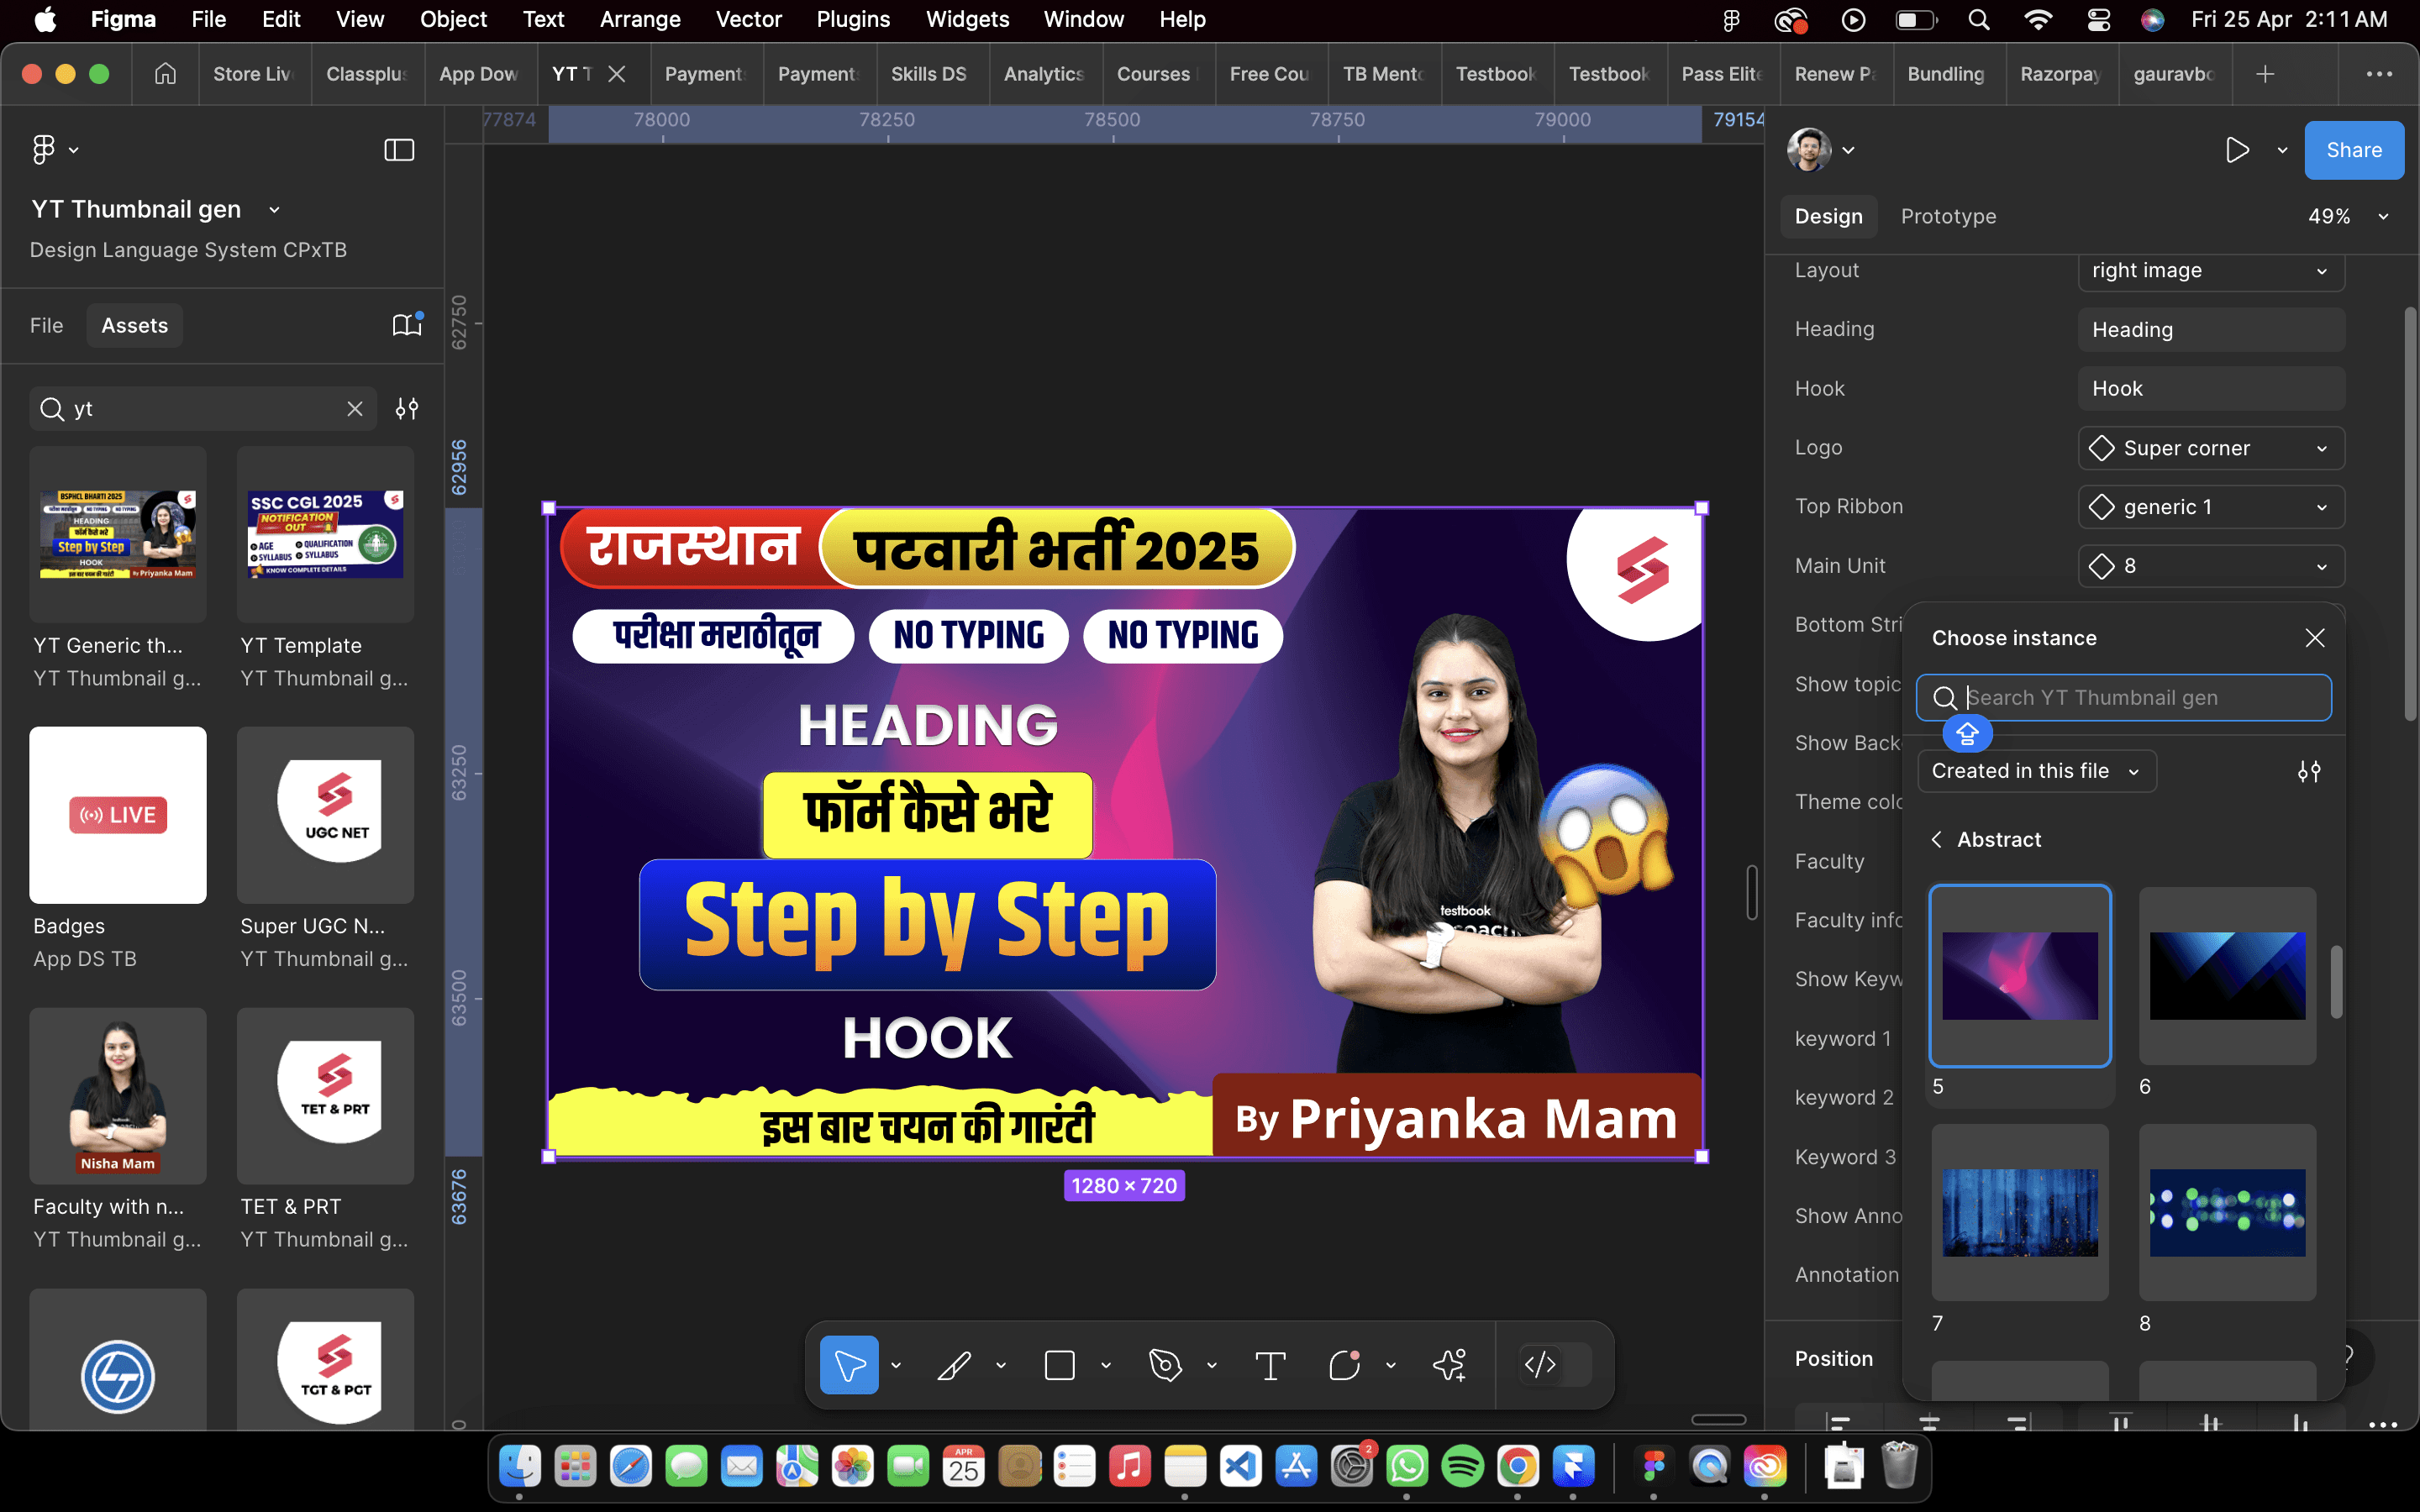The image size is (2420, 1512).
Task: Open asset search filter settings icon
Action: point(407,409)
